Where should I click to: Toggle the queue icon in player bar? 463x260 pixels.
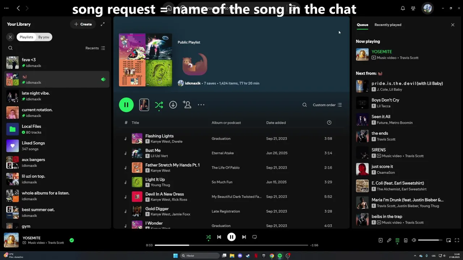tap(397, 240)
